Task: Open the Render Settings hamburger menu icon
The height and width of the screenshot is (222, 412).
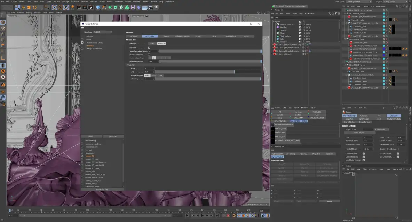Action: coord(82,28)
